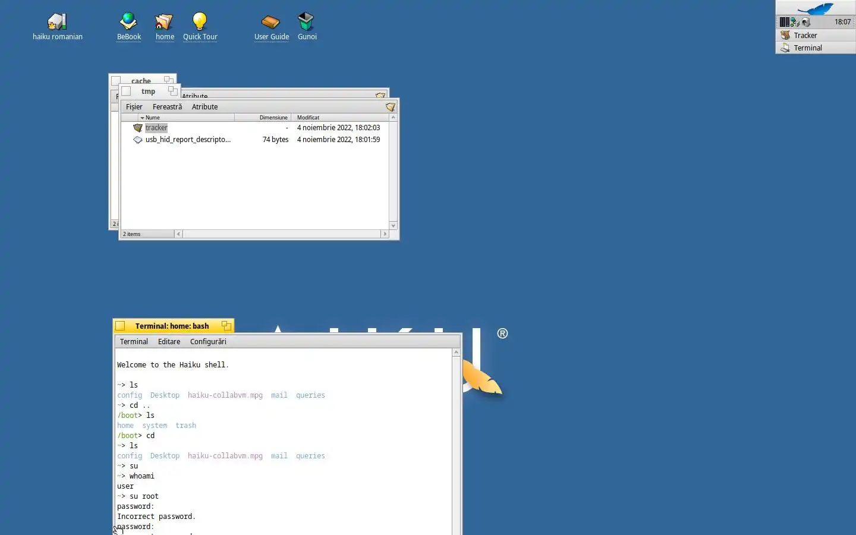856x535 pixels.
Task: Click the tmp window title tab
Action: coord(149,91)
